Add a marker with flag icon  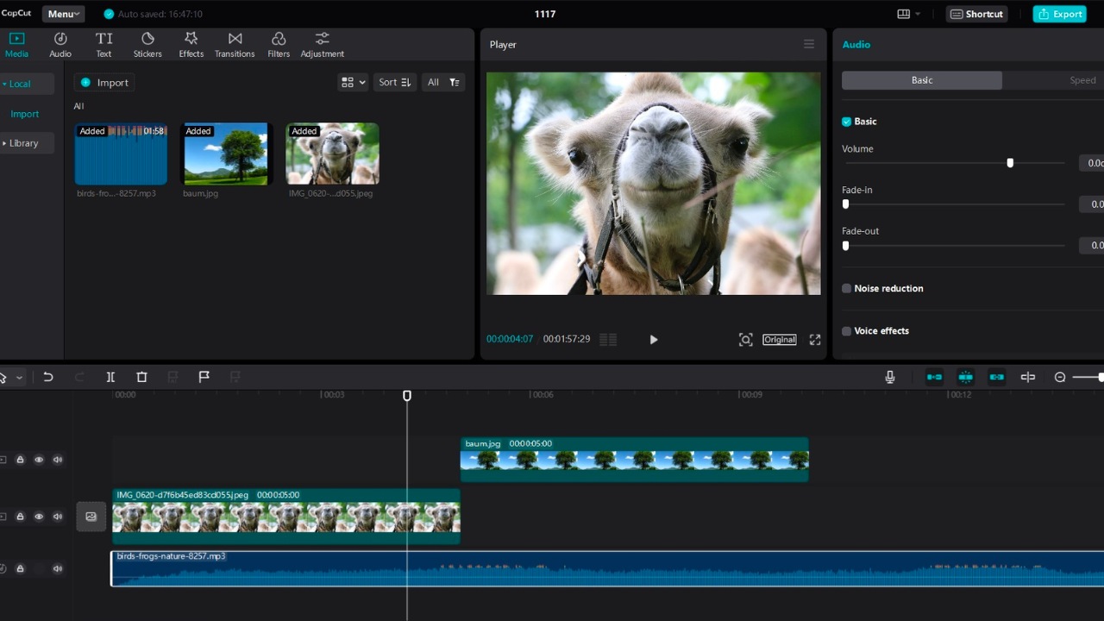(x=204, y=377)
